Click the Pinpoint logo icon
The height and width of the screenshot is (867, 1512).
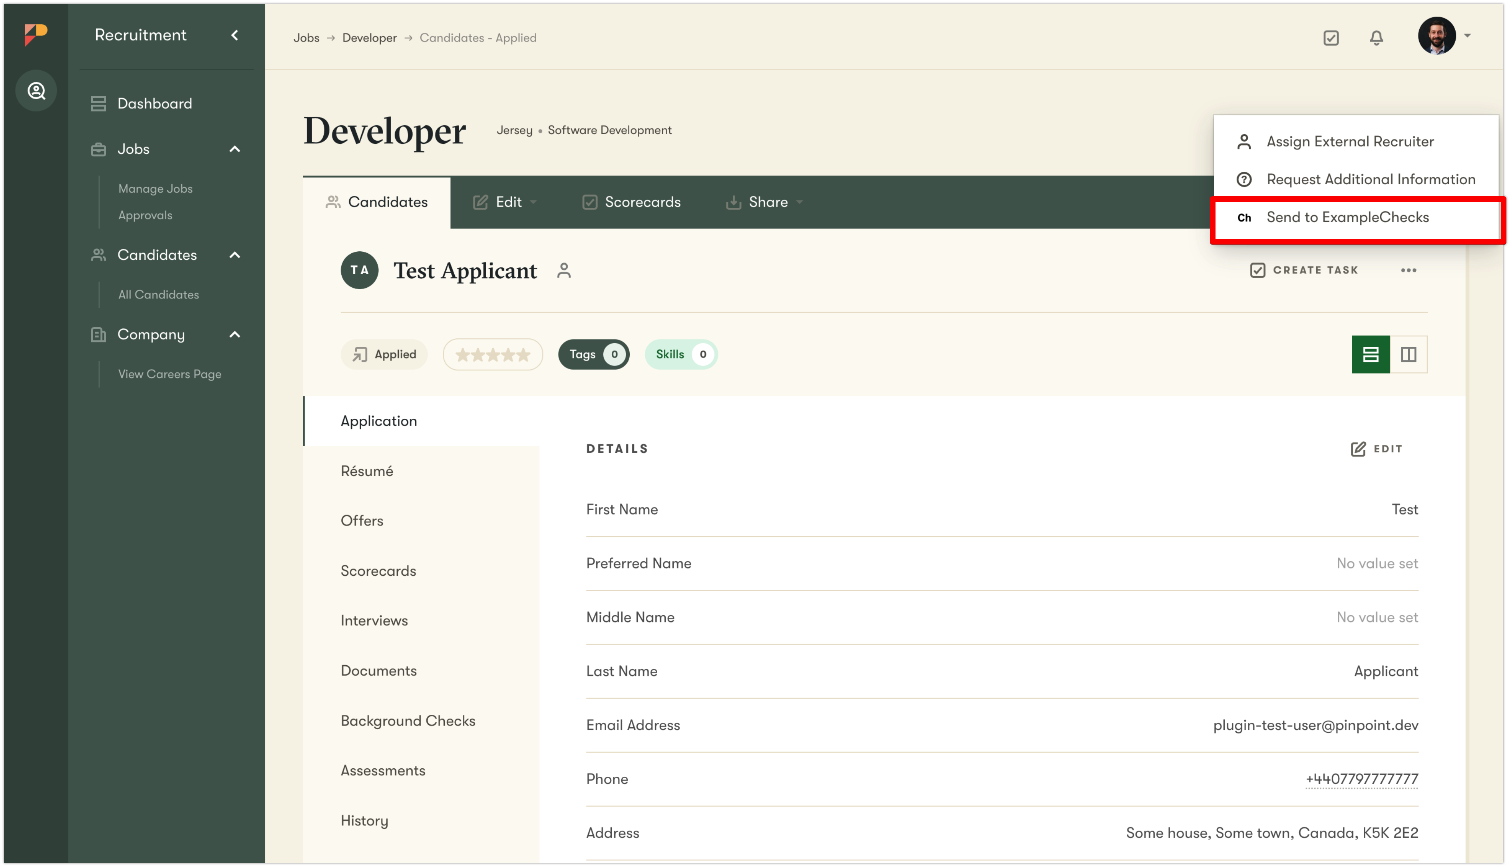tap(36, 34)
